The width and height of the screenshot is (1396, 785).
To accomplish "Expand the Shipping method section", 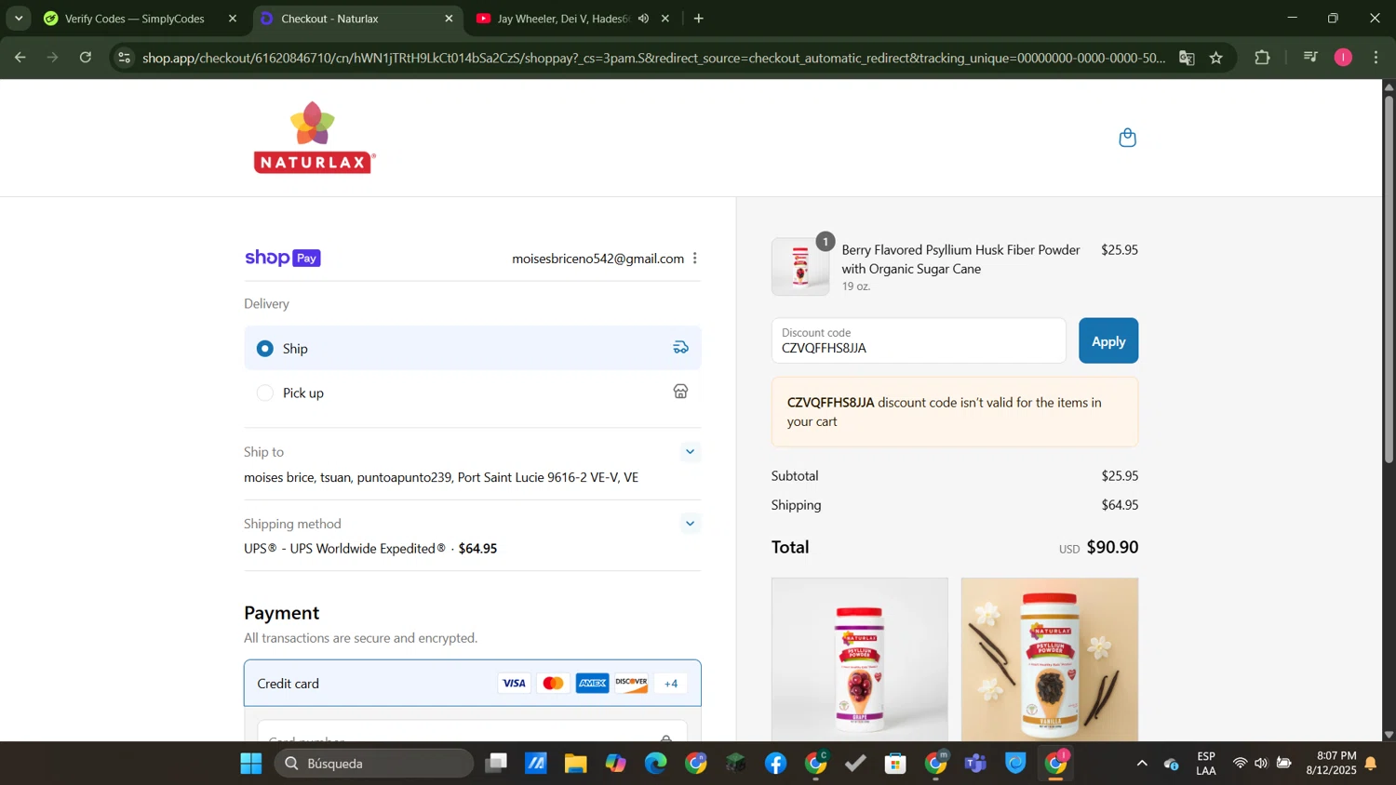I will (x=690, y=524).
